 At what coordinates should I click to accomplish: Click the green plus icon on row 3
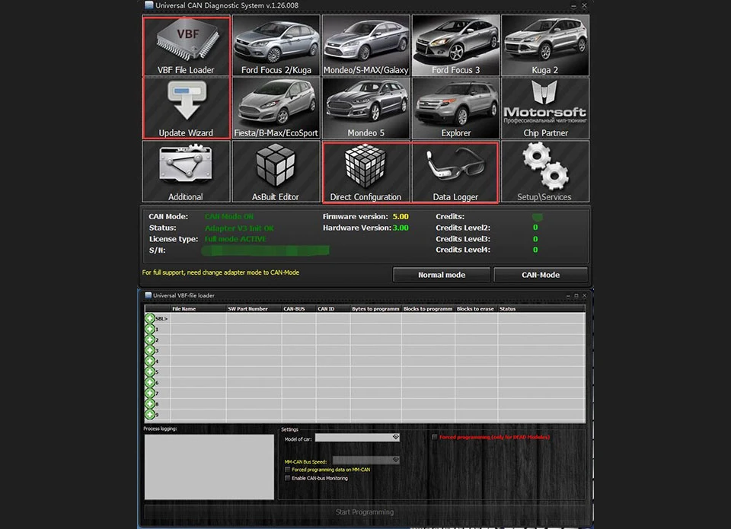coord(150,350)
